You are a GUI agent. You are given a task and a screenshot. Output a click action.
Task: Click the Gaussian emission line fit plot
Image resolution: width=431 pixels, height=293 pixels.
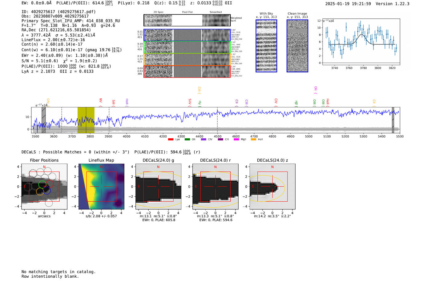pos(361,42)
